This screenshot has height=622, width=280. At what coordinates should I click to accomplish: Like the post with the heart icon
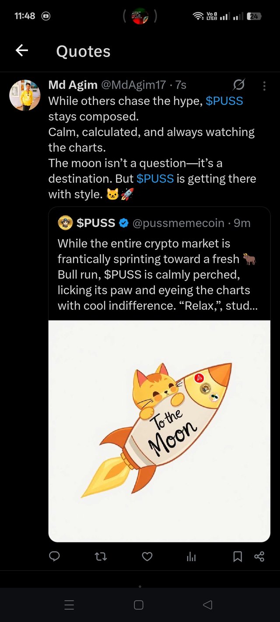147,556
